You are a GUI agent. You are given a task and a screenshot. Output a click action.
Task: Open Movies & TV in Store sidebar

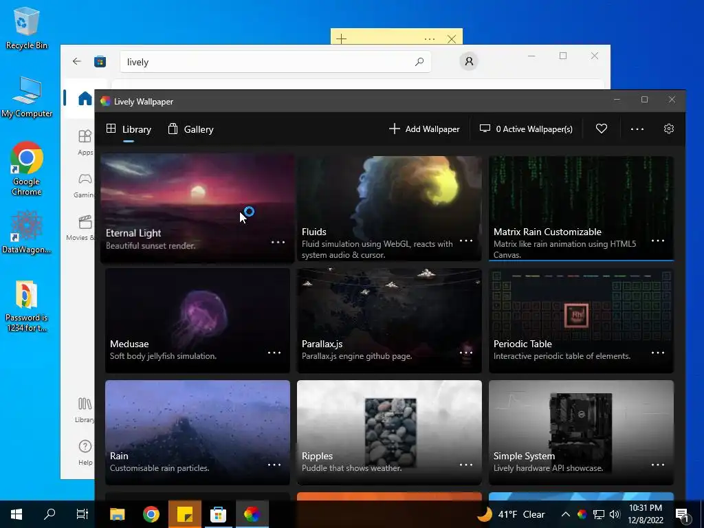point(81,228)
